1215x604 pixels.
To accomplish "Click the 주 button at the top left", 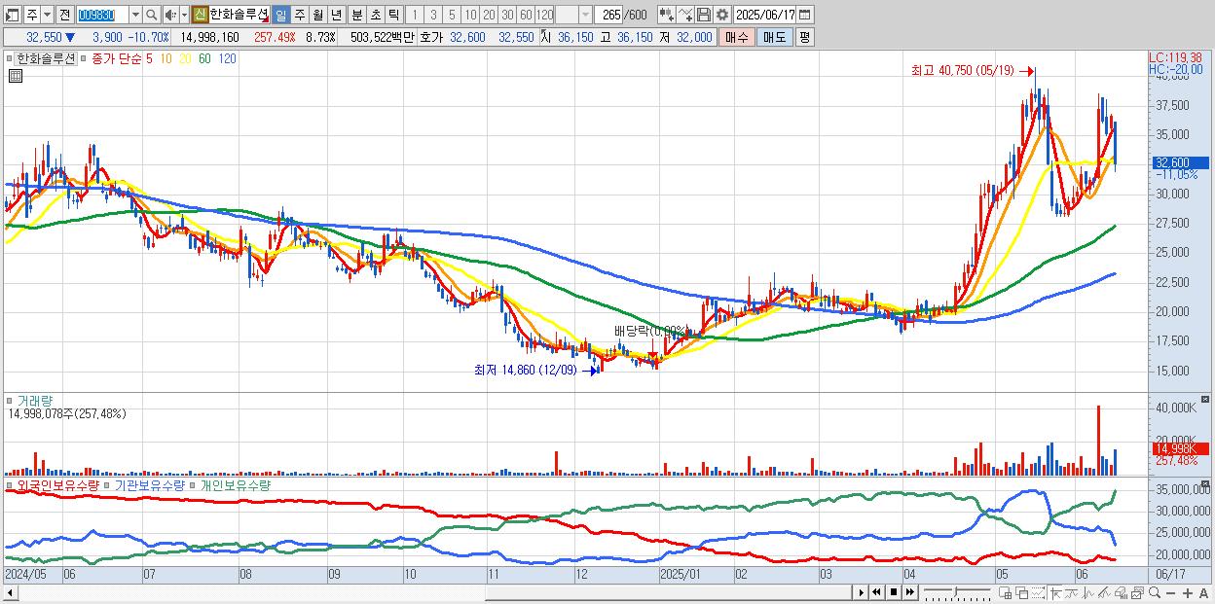I will click(x=32, y=15).
